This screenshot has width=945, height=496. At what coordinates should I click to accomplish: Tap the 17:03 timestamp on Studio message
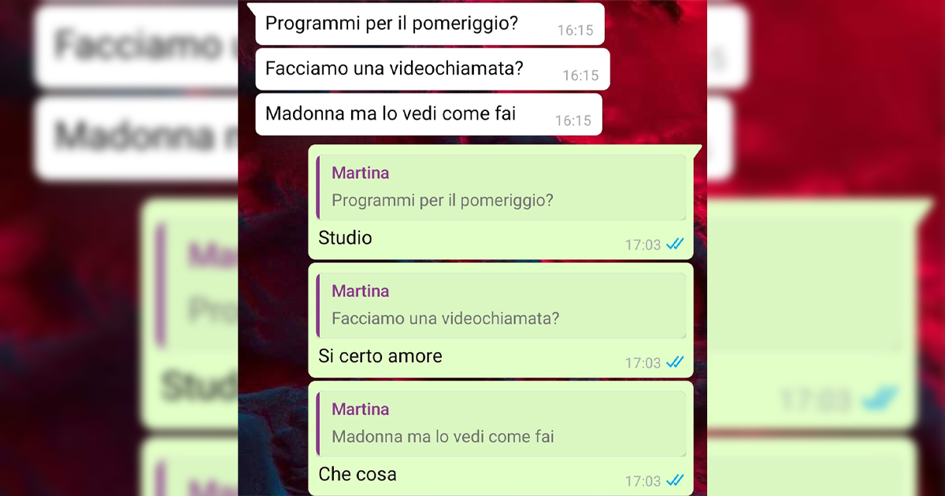tap(643, 245)
